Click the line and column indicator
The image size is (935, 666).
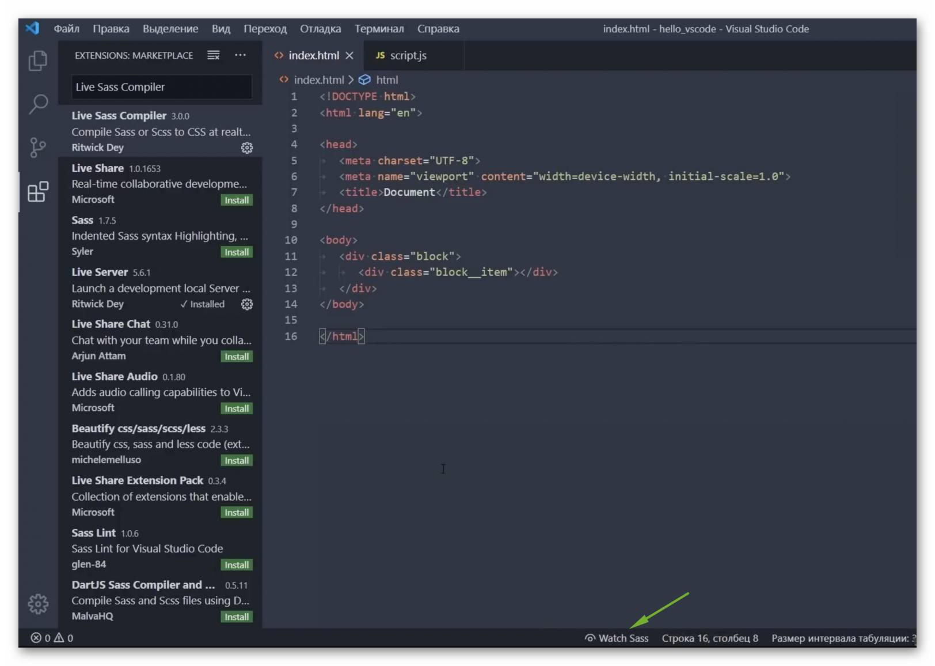(x=710, y=638)
